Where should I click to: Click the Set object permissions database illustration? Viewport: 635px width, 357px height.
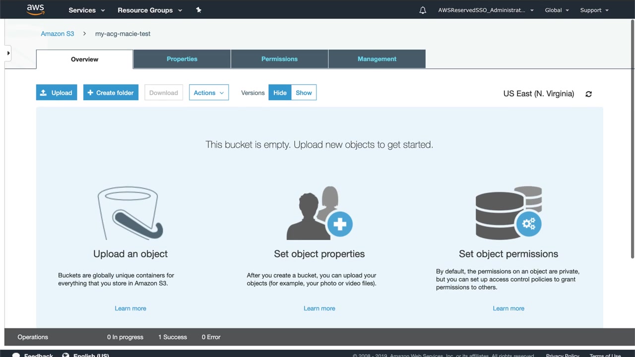point(508,213)
